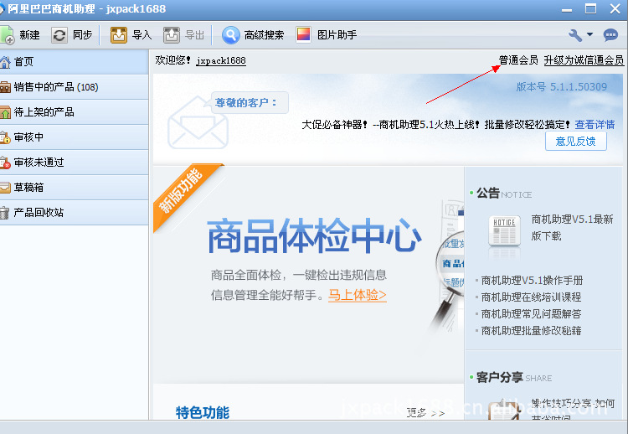628x434 pixels.
Task: Click the 特色功能 heading
Action: click(x=203, y=412)
